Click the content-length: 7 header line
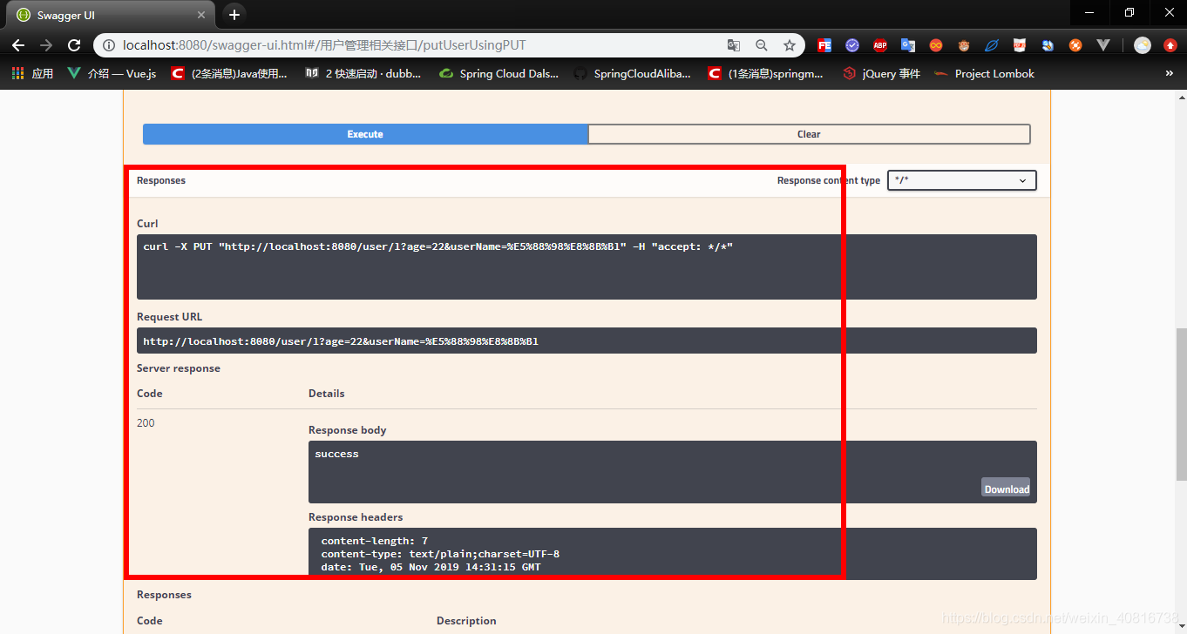The height and width of the screenshot is (634, 1187). [x=374, y=541]
